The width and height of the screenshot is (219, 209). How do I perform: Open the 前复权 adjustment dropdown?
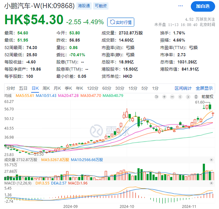(x=207, y=97)
